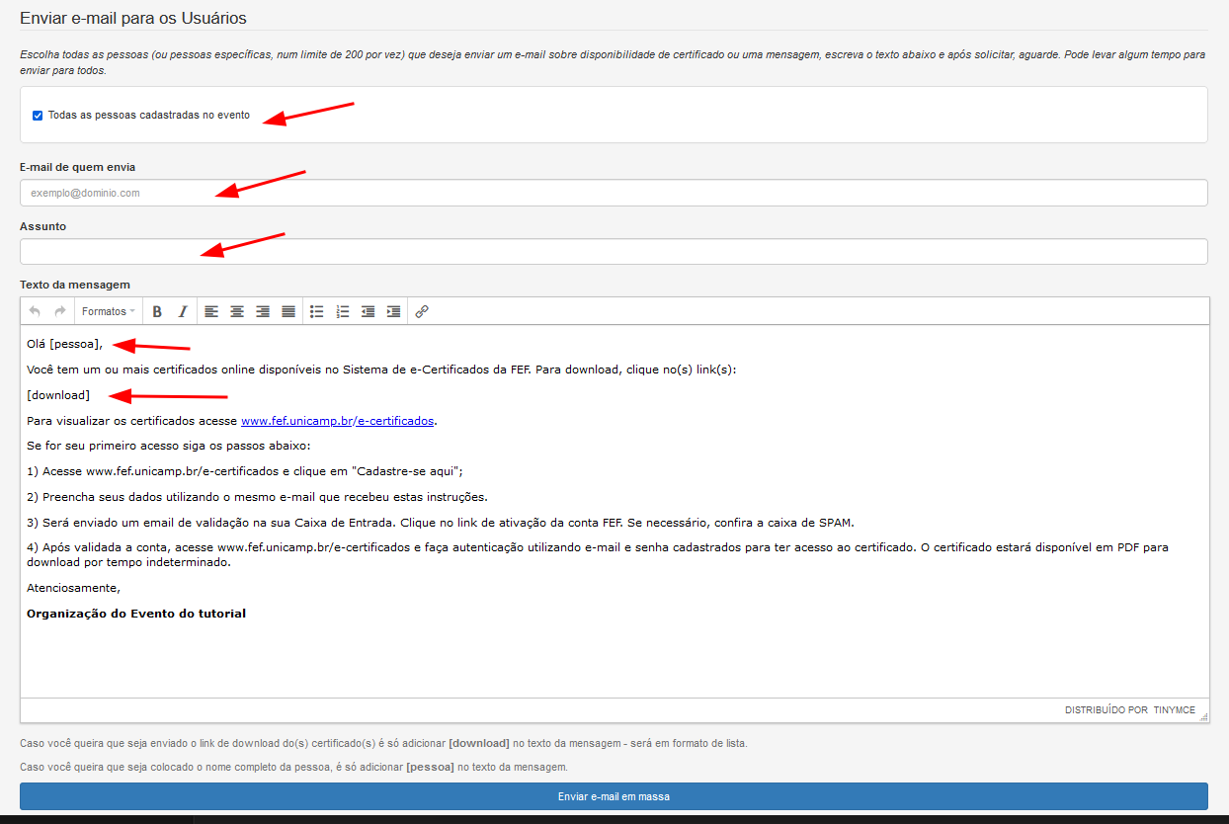
Task: Click the 'E-mail de quem envia' field
Action: tap(613, 193)
